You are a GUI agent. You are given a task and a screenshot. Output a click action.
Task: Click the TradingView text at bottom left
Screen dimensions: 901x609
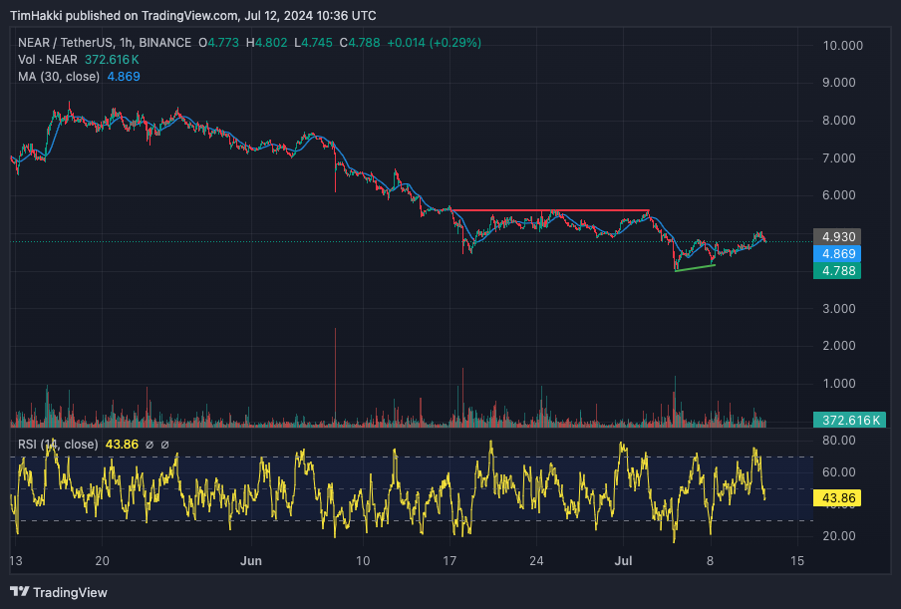[x=70, y=592]
